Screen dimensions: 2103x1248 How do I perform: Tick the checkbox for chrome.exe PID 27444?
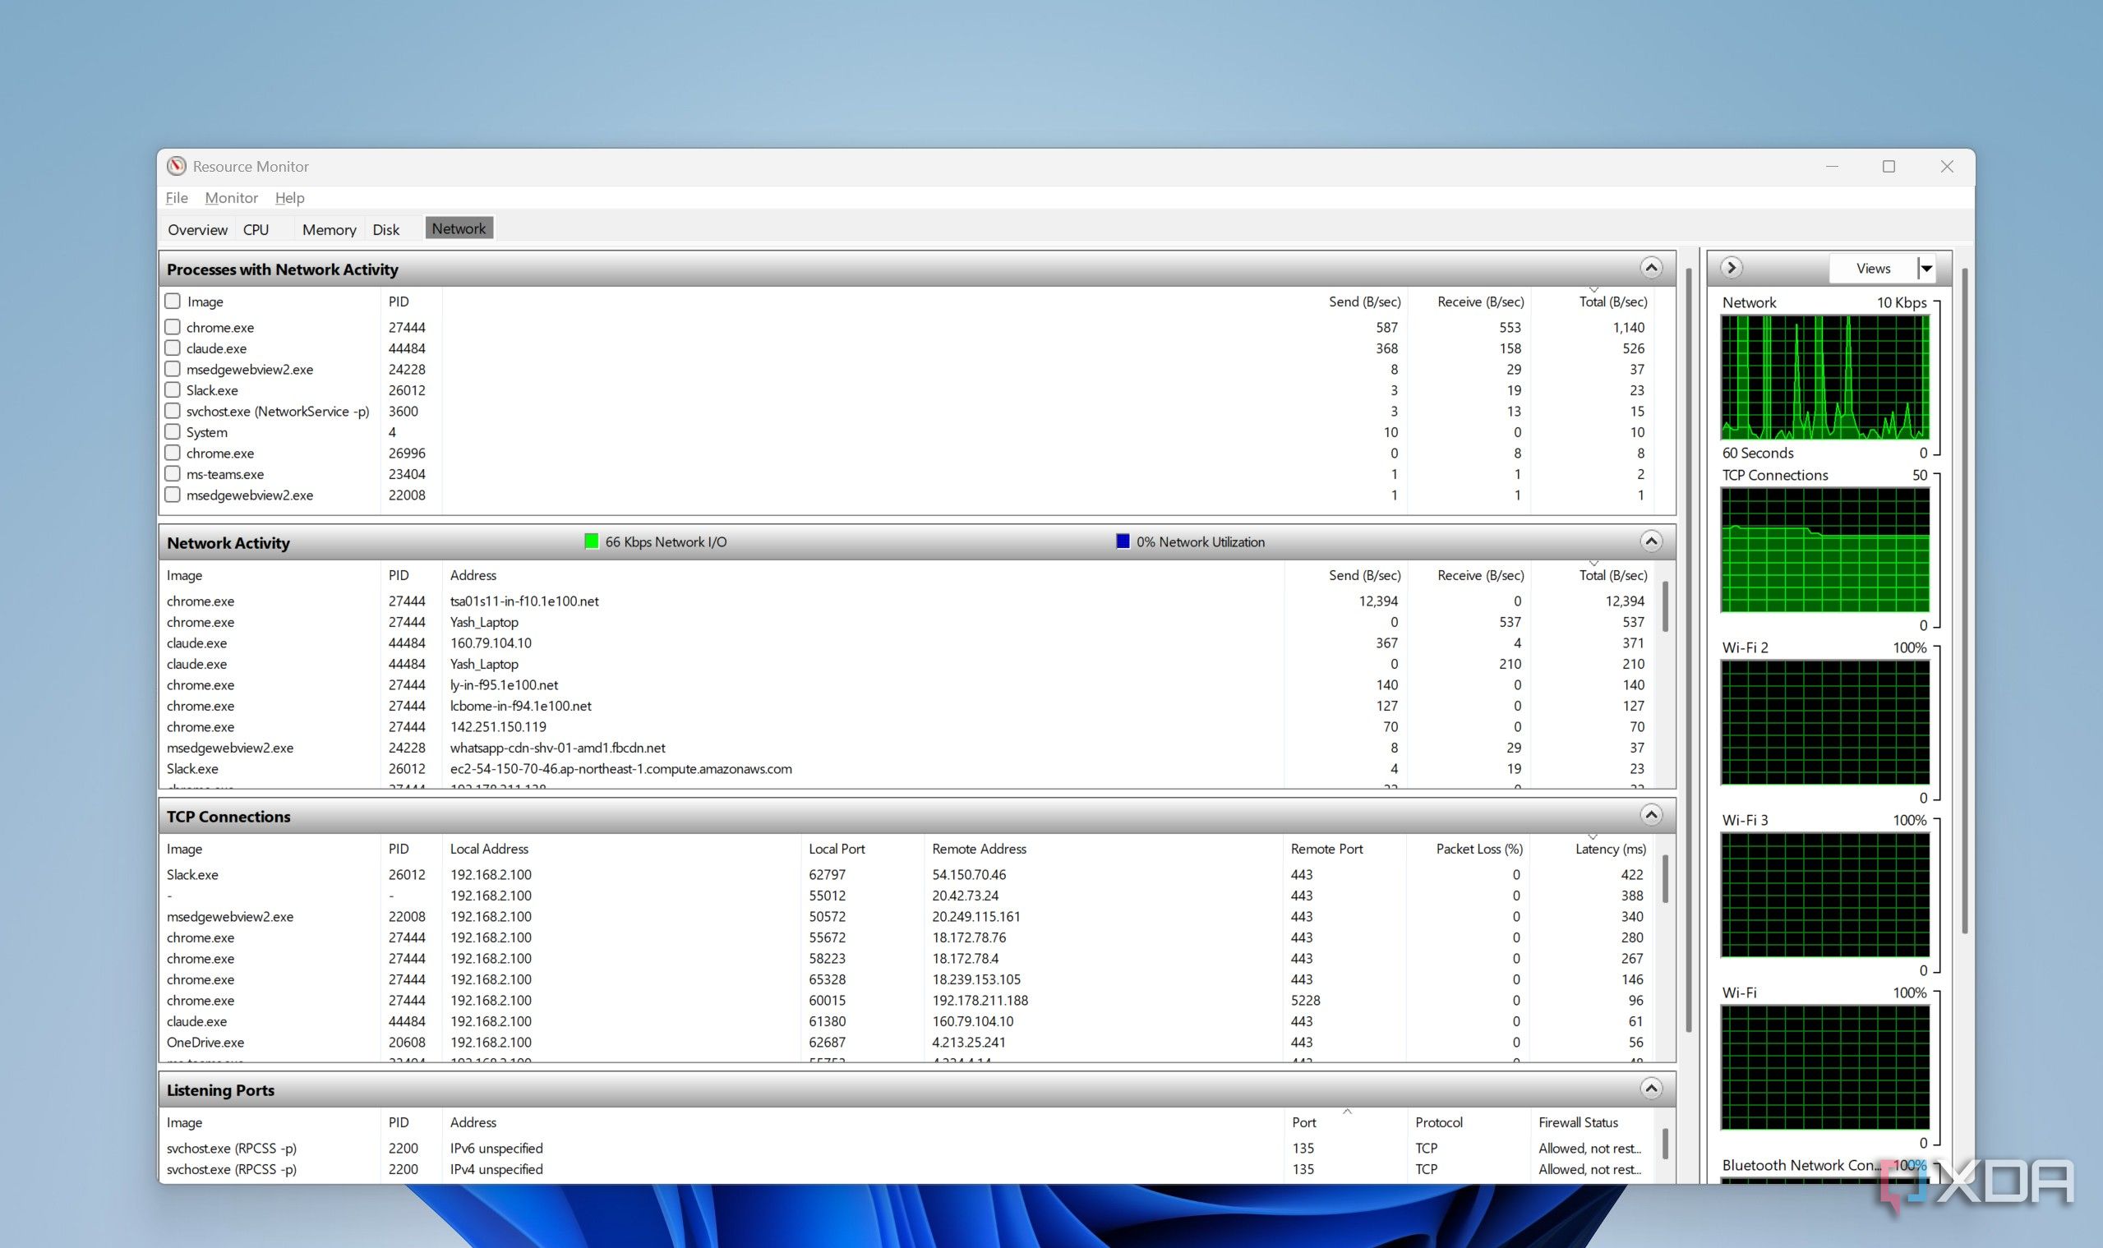pos(173,326)
